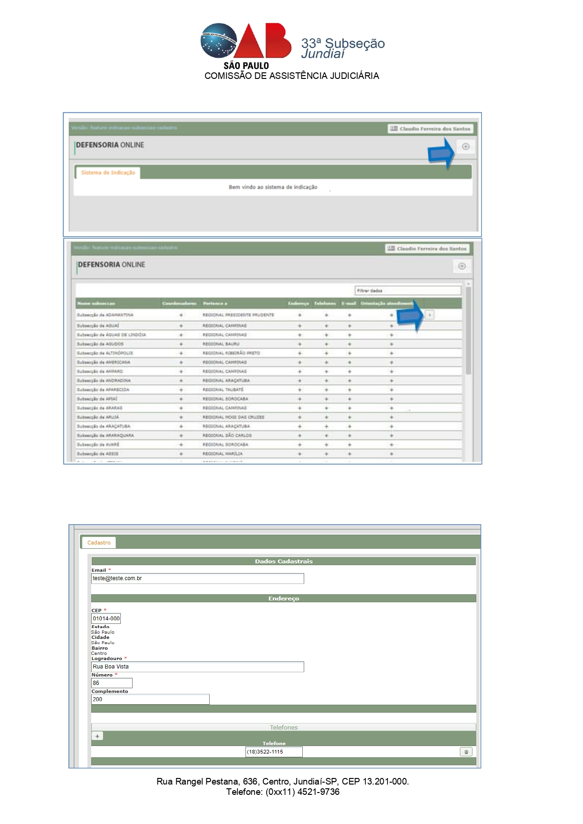Click the REGIONAL BAURU cell
583x824 pixels.
click(221, 344)
